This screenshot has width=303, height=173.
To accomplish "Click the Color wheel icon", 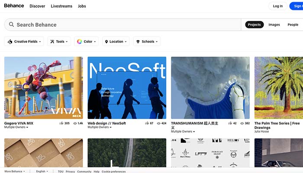I will (79, 42).
